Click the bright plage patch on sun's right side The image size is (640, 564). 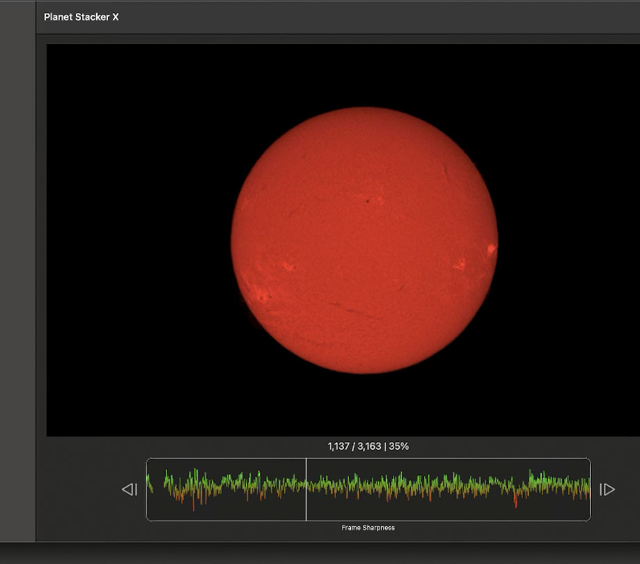[459, 265]
